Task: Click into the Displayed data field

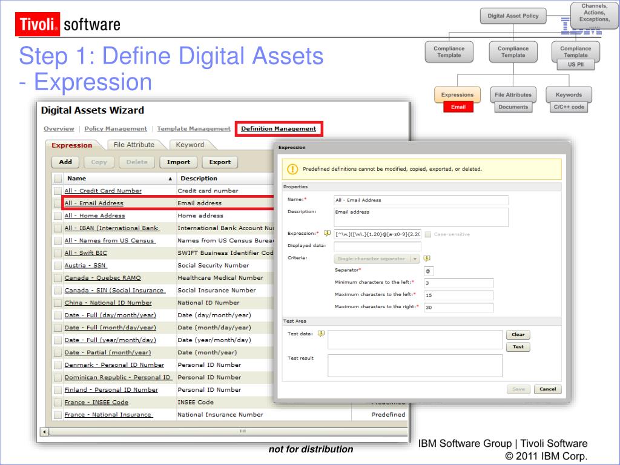Action: pos(378,247)
